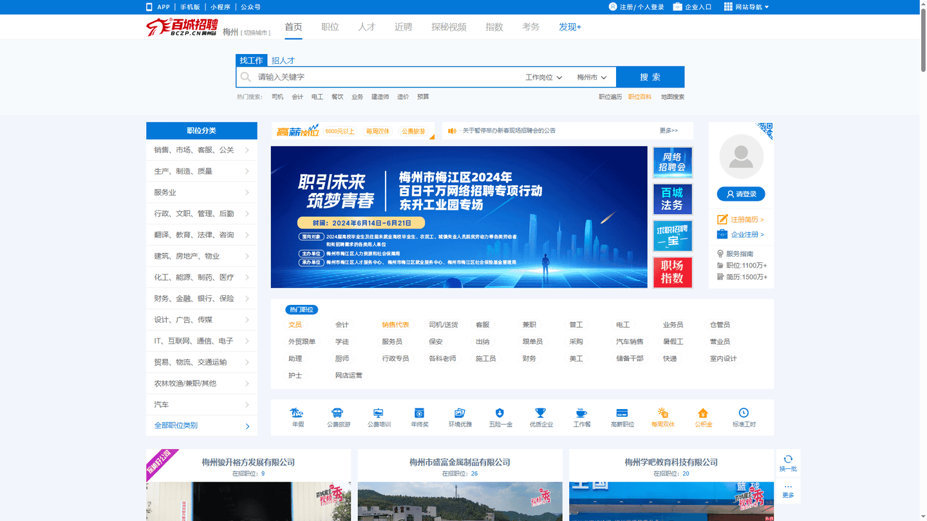The height and width of the screenshot is (521, 927).
Task: Click the 高薪职位 card icon
Action: click(x=622, y=413)
